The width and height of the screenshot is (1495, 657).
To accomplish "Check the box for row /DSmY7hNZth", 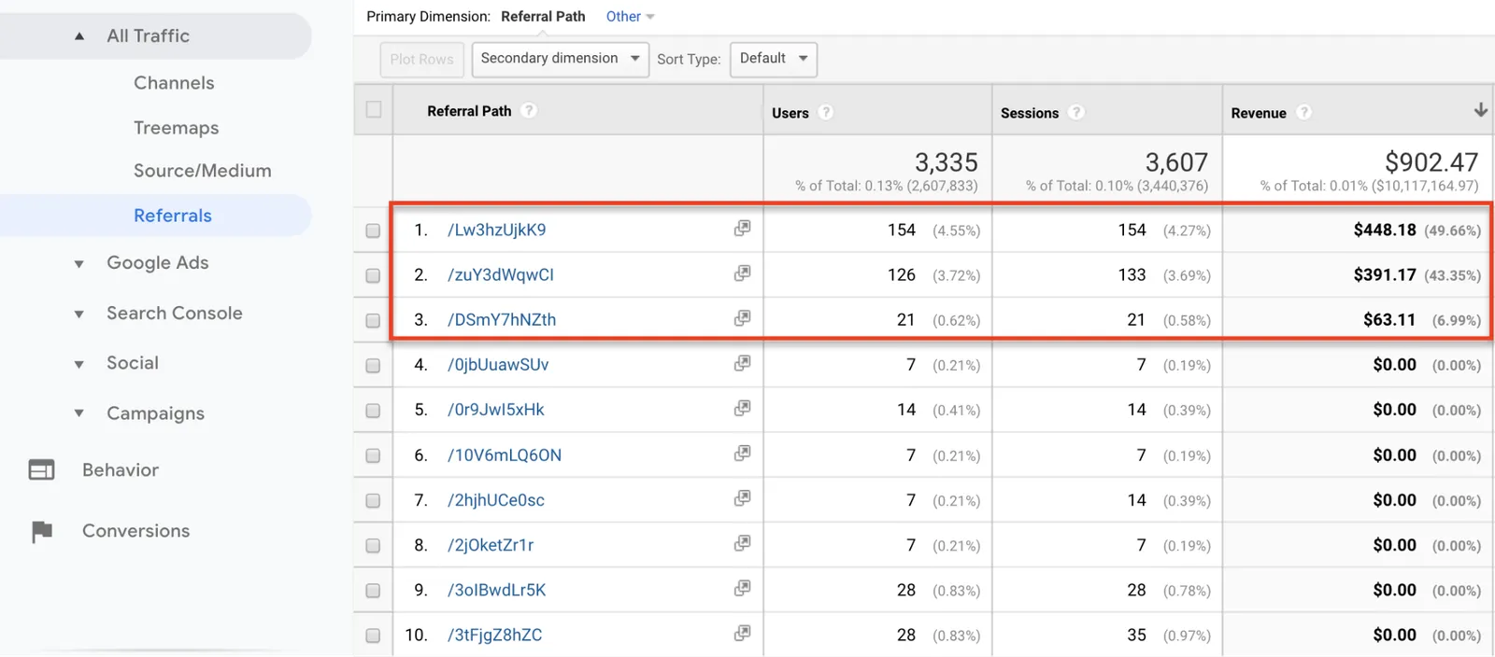I will pos(373,320).
